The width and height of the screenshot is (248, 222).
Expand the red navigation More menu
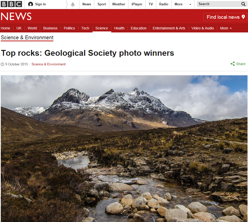(x=226, y=28)
